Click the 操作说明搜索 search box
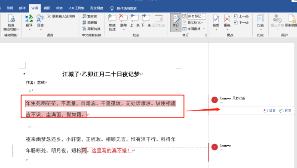Screen dimensions: 297x168 tap(126, 8)
